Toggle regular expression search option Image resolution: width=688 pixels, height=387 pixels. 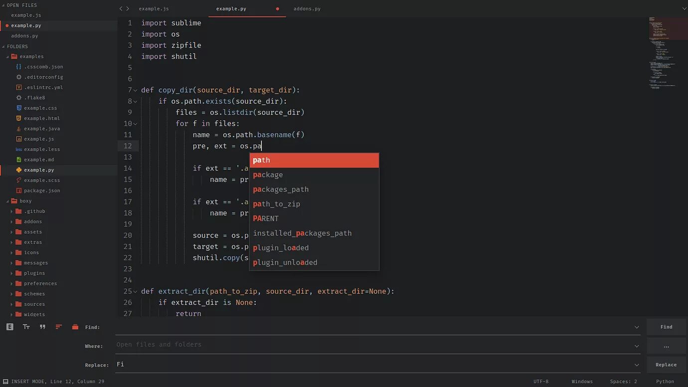[10, 327]
